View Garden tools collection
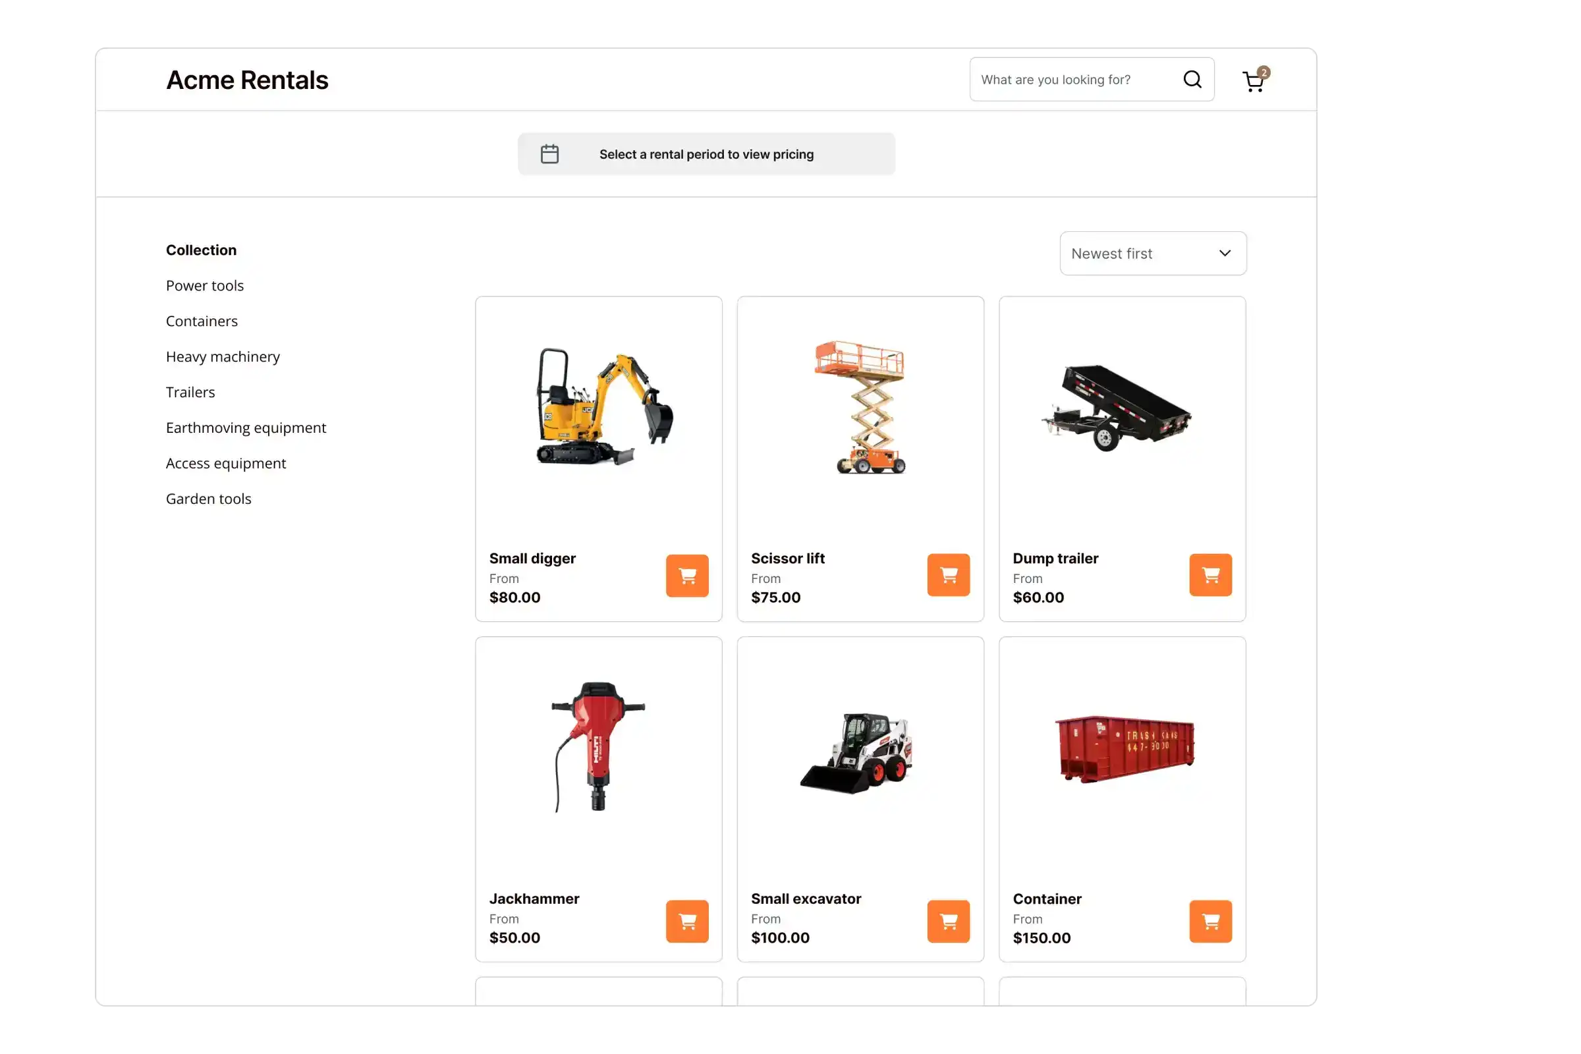1581x1054 pixels. point(208,499)
